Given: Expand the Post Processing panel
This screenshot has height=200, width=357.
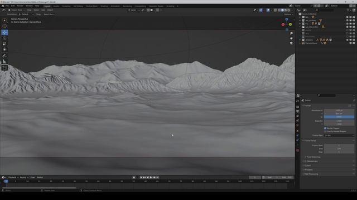Looking at the screenshot, I should point(311,174).
